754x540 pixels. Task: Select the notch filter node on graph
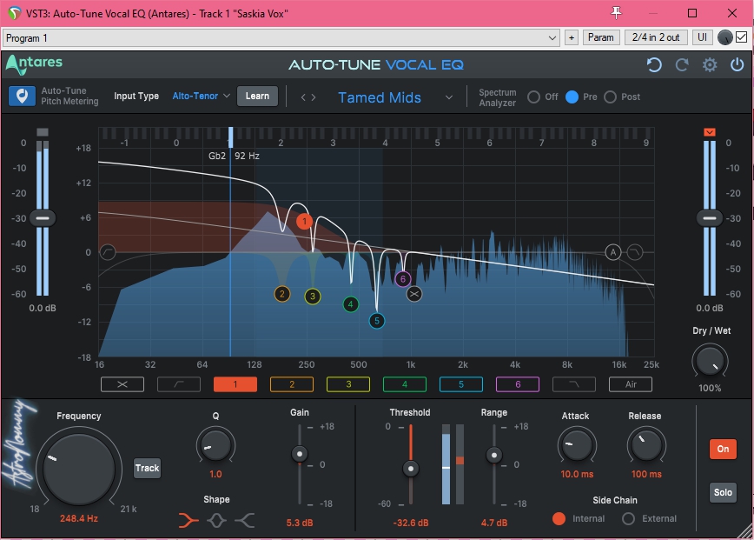click(414, 294)
